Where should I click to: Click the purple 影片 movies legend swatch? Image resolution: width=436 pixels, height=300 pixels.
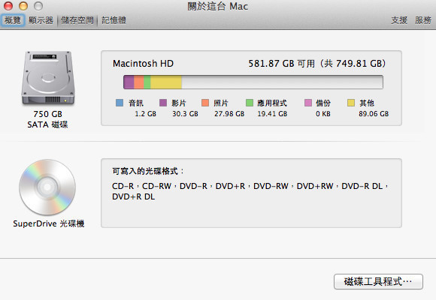pos(163,103)
